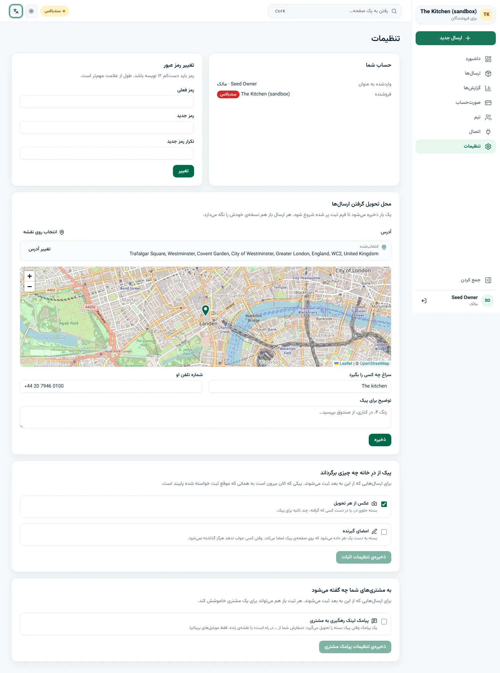Enable پیامک لینک رهگیری SMS checkbox
This screenshot has height=673, width=500.
pyautogui.click(x=384, y=622)
